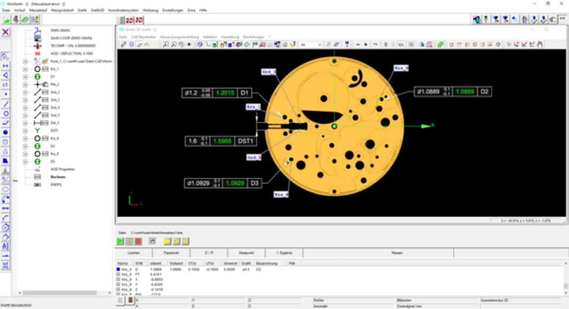Select the DMIS-MAIN tree row
Image resolution: width=569 pixels, height=309 pixels.
click(60, 31)
